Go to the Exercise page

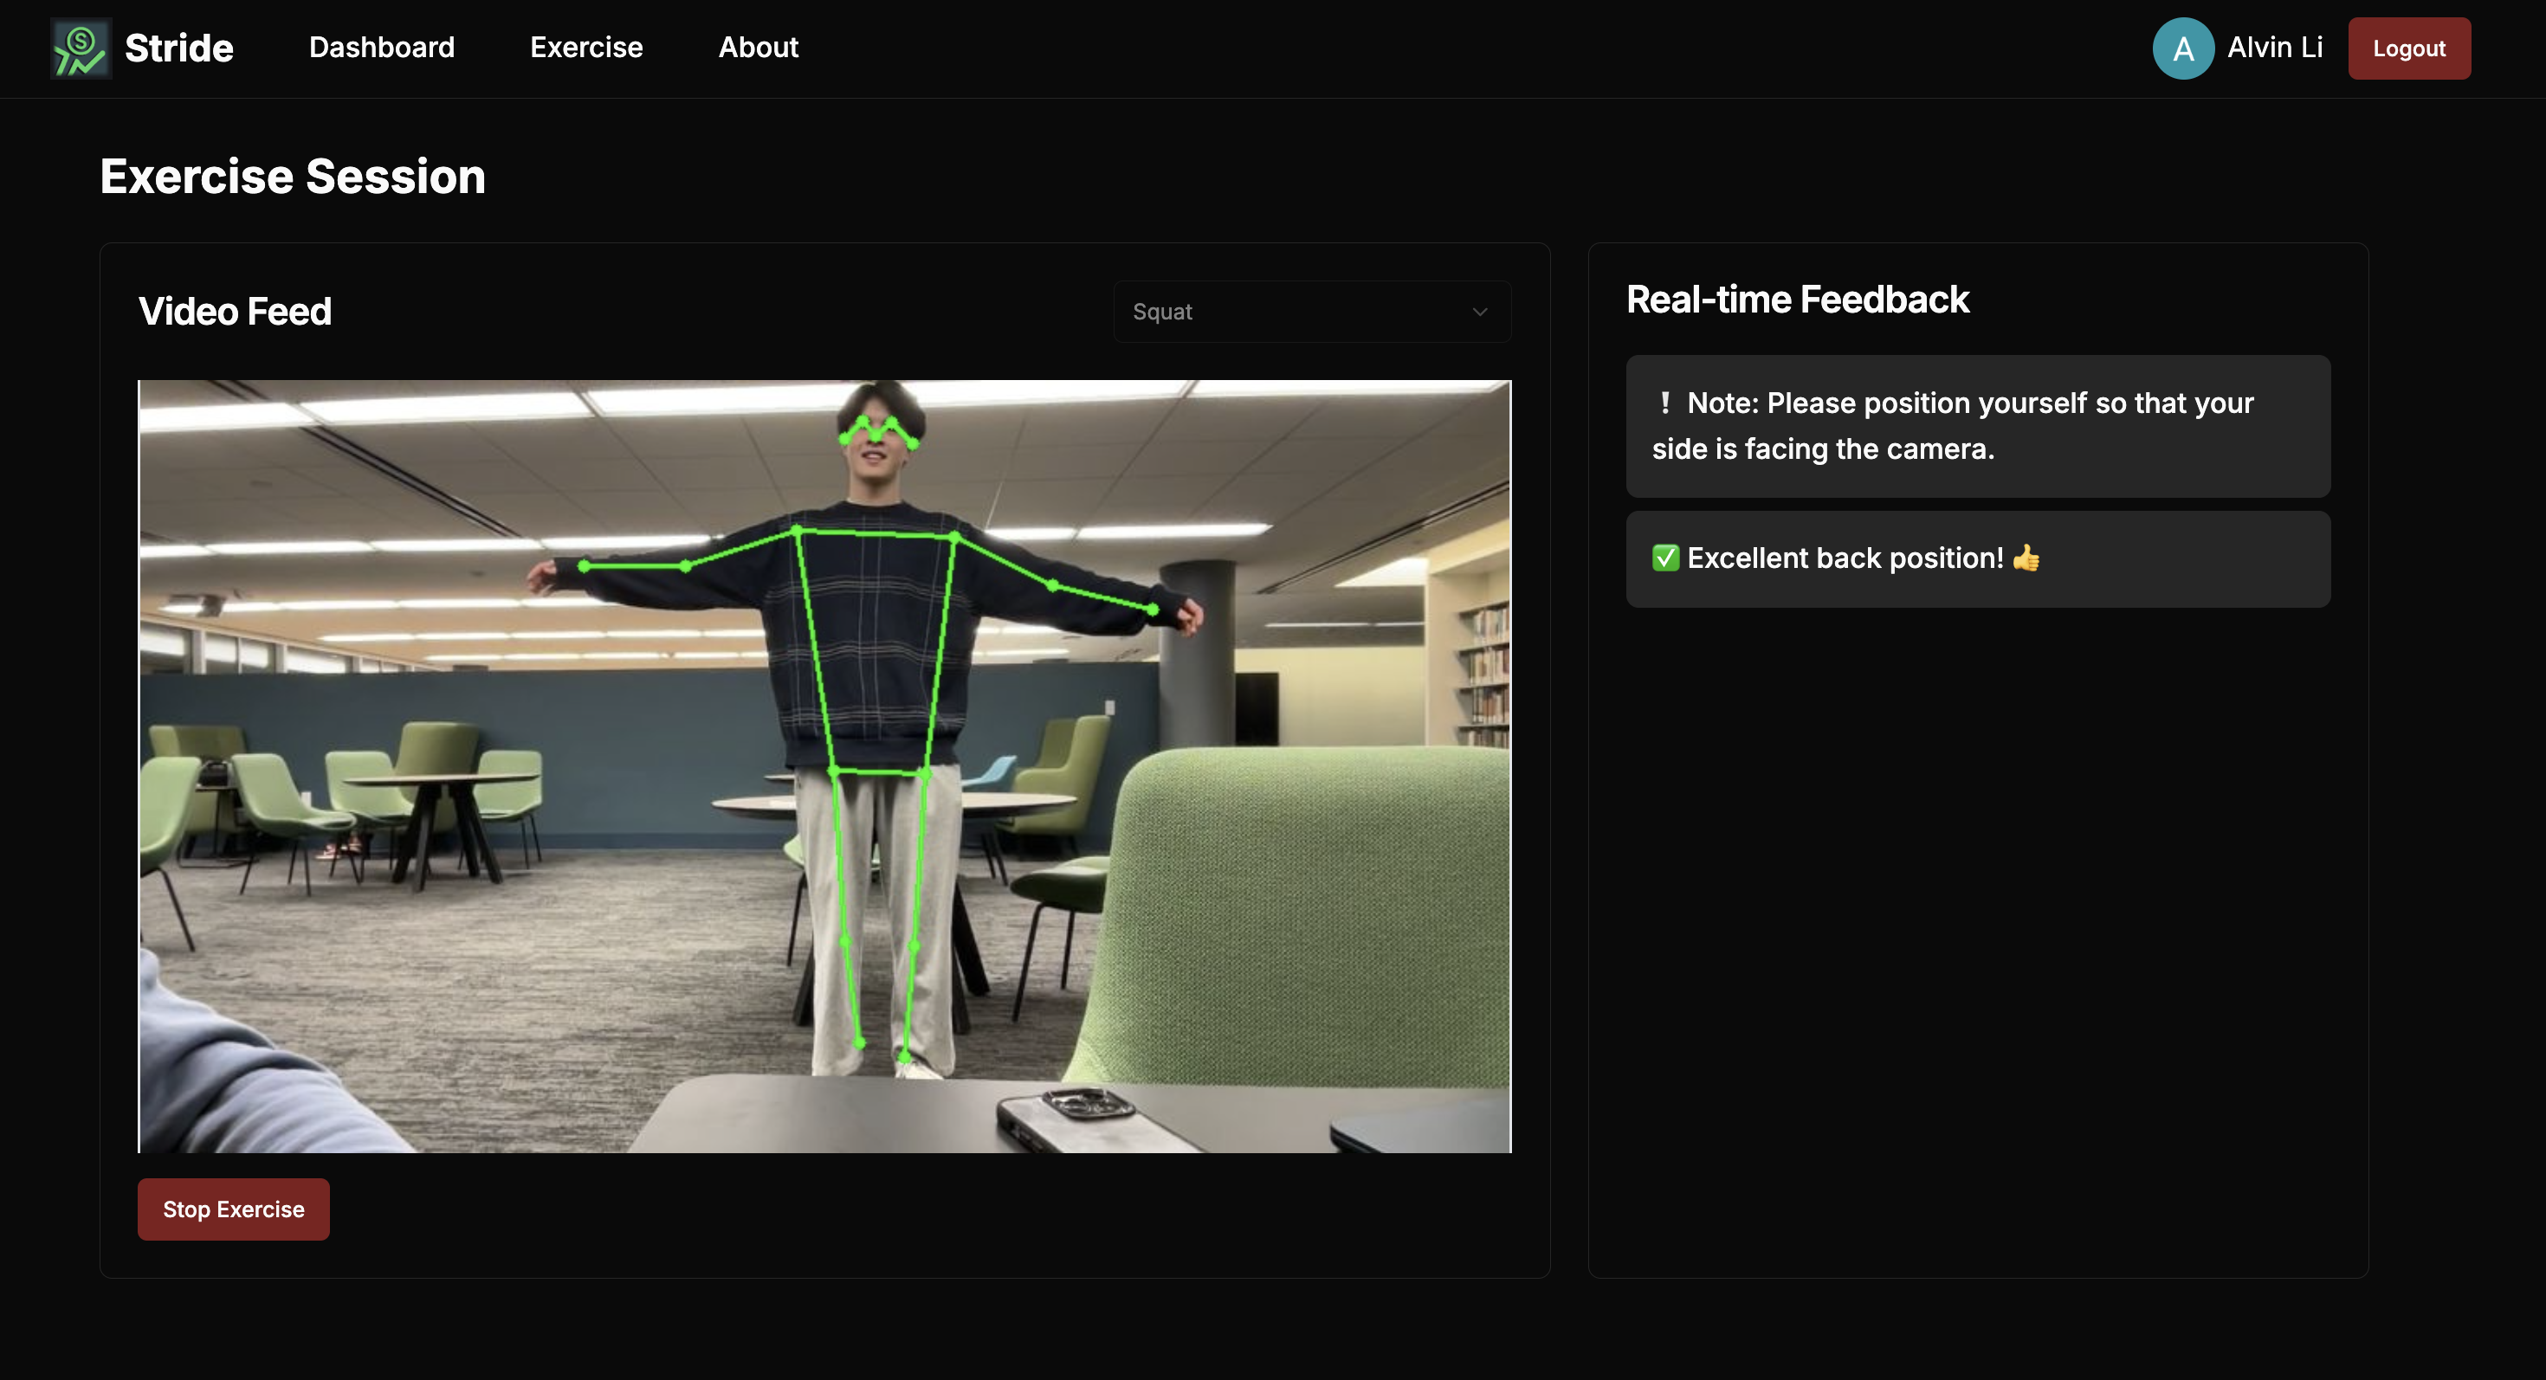click(x=586, y=48)
